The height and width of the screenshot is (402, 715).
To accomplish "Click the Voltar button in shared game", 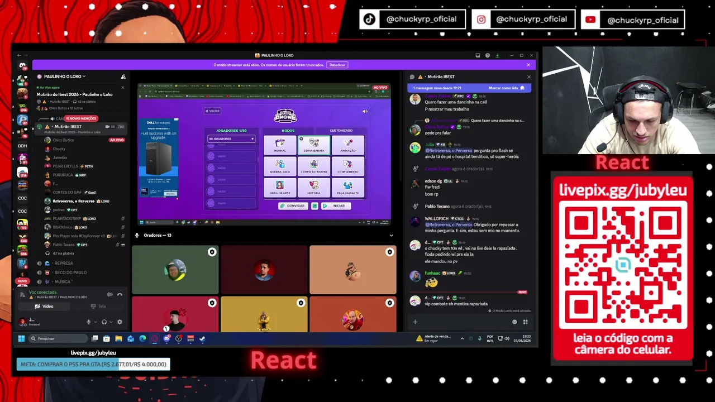I will [x=212, y=111].
